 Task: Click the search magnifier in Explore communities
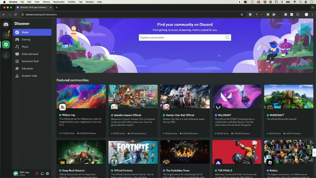click(227, 38)
